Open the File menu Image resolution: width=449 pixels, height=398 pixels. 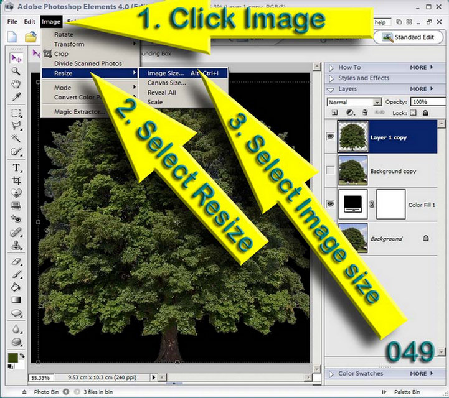12,22
